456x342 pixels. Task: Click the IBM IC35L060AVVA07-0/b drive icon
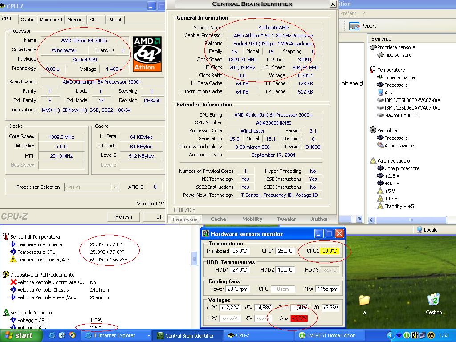(x=380, y=108)
